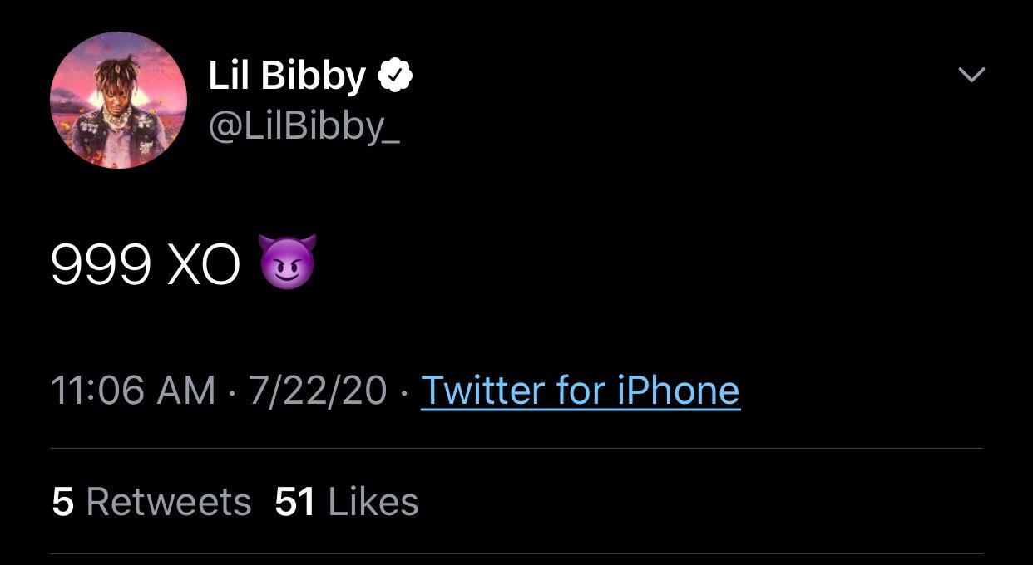Click the word "iPhone" in the source link
The width and height of the screenshot is (1033, 565).
tap(678, 390)
